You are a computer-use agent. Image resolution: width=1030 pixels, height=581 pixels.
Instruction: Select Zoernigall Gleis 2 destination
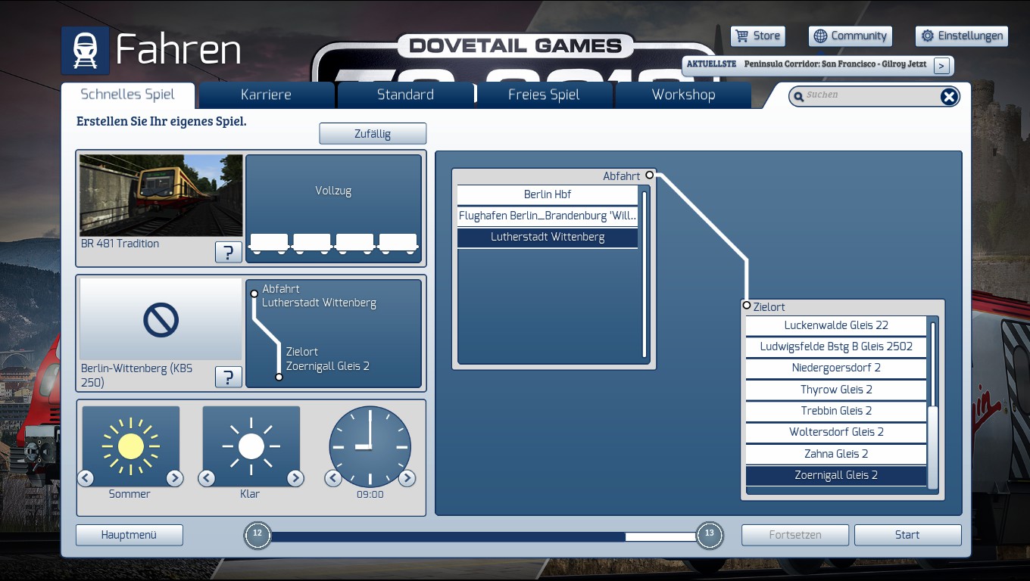(x=836, y=475)
